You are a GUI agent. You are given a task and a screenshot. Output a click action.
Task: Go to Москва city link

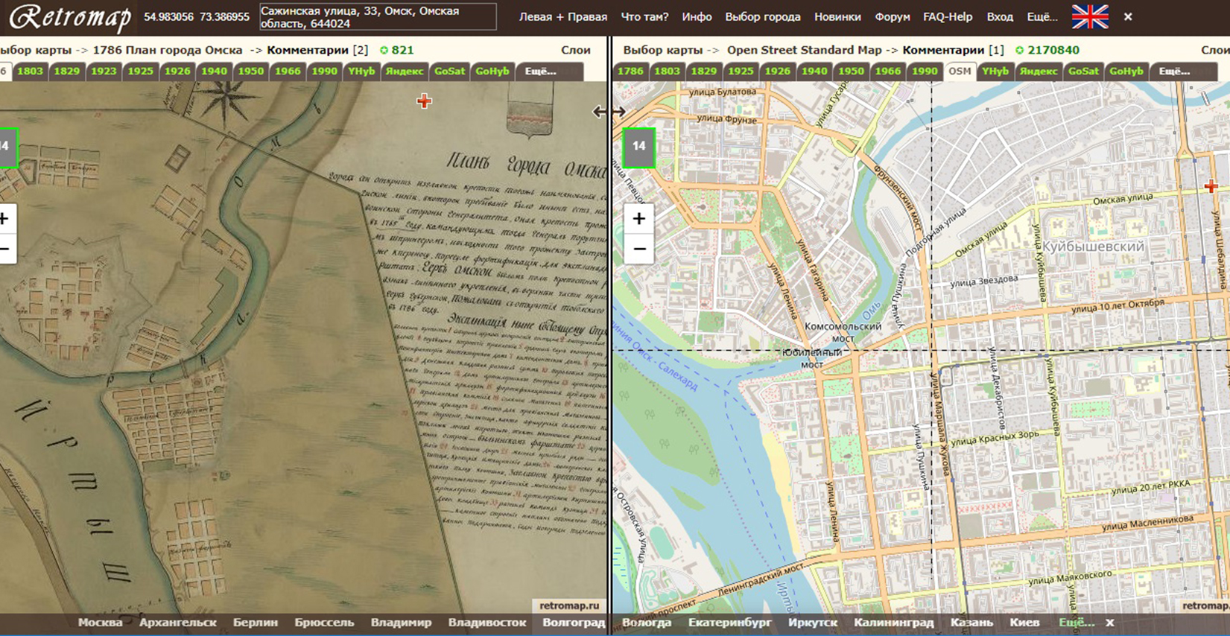[x=100, y=623]
